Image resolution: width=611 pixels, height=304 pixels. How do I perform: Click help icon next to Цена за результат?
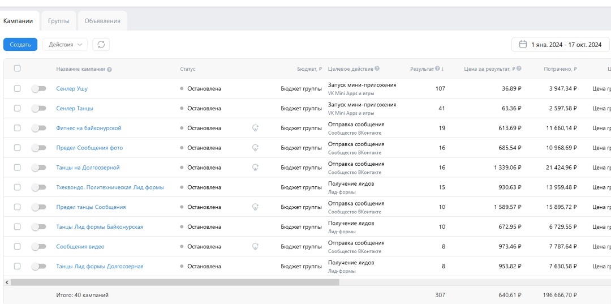pyautogui.click(x=519, y=69)
